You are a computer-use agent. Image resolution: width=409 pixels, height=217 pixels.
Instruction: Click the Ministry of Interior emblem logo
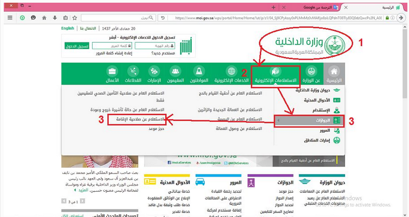[x=335, y=45]
